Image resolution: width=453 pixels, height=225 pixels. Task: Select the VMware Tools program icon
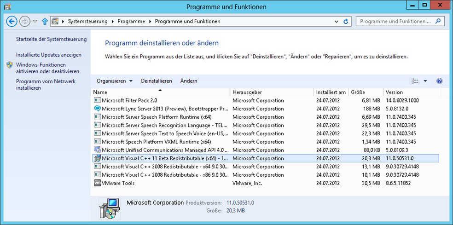pyautogui.click(x=97, y=183)
